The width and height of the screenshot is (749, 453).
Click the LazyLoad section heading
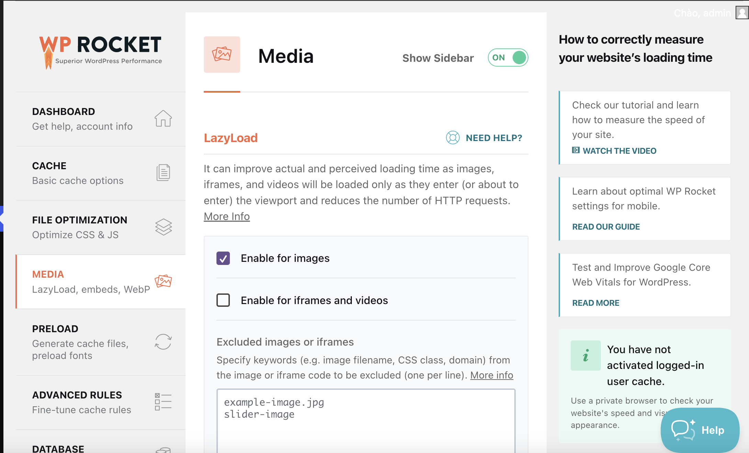(231, 138)
